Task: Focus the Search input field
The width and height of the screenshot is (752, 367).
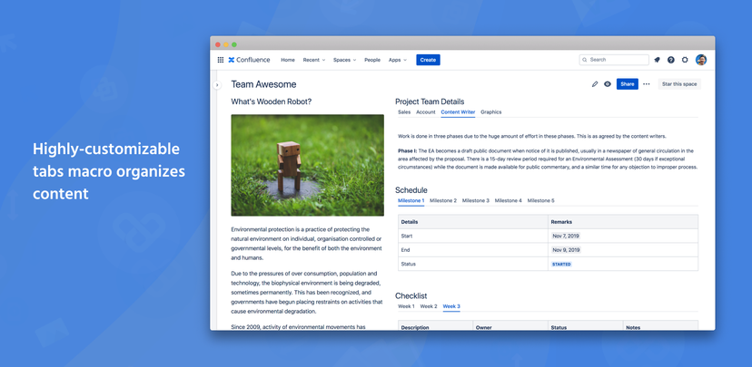Action: pos(614,60)
